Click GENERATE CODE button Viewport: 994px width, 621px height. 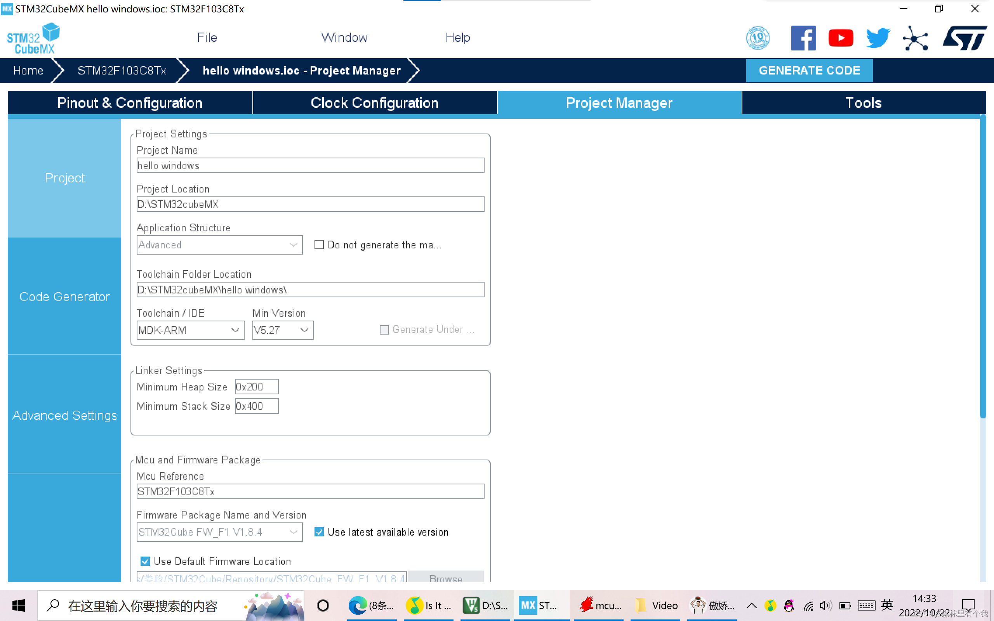coord(810,69)
